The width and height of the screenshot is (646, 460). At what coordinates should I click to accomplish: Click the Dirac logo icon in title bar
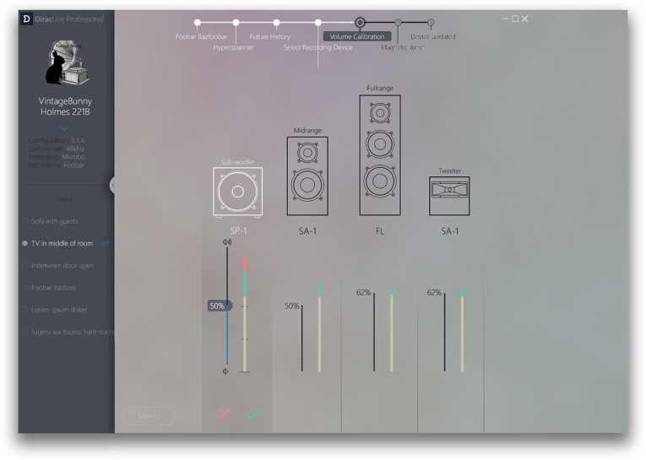click(x=26, y=19)
